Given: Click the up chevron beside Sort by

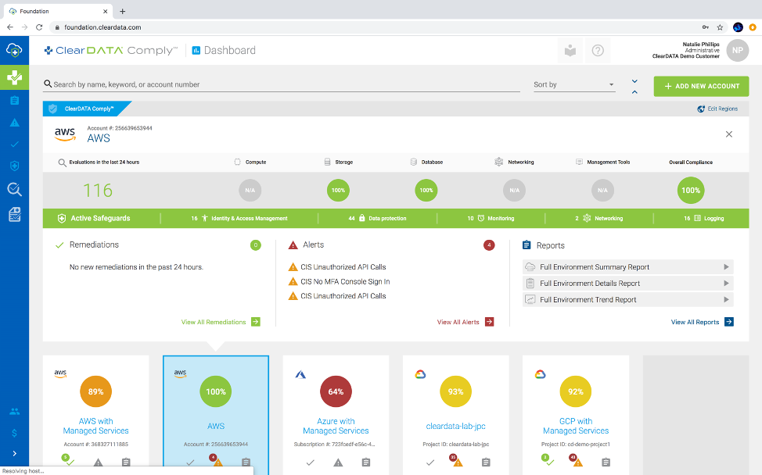Looking at the screenshot, I should click(634, 91).
